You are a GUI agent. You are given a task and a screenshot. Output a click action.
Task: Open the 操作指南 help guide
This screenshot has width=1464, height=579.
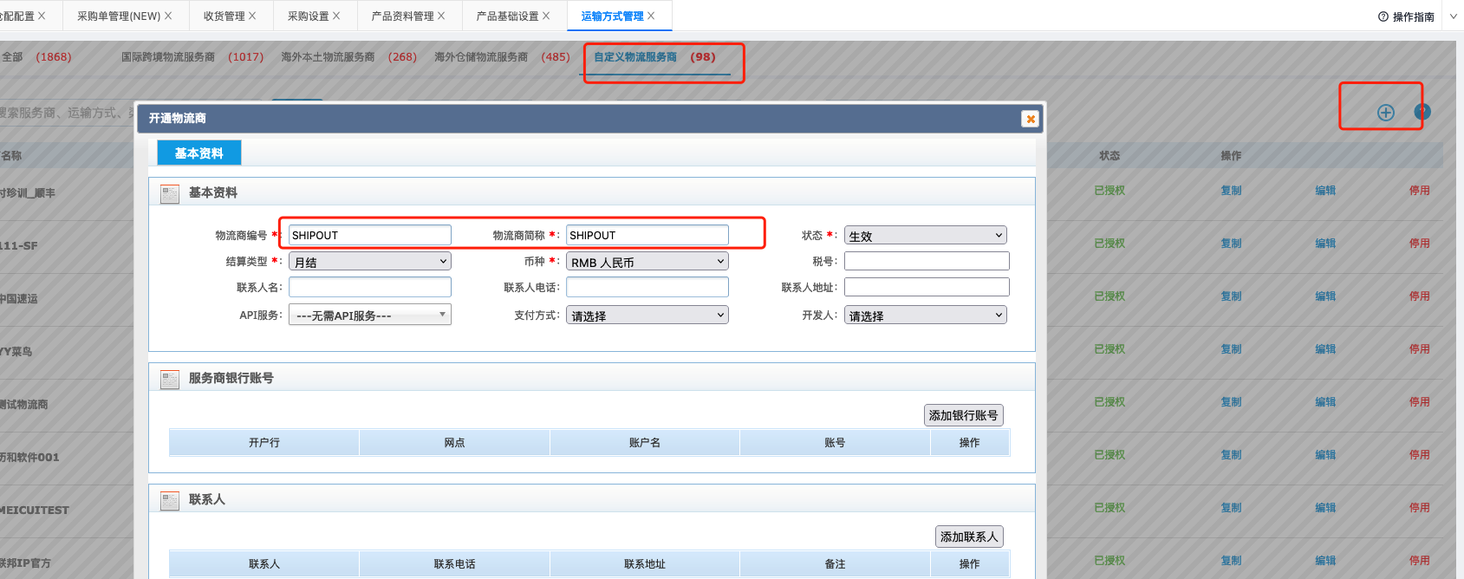point(1406,16)
